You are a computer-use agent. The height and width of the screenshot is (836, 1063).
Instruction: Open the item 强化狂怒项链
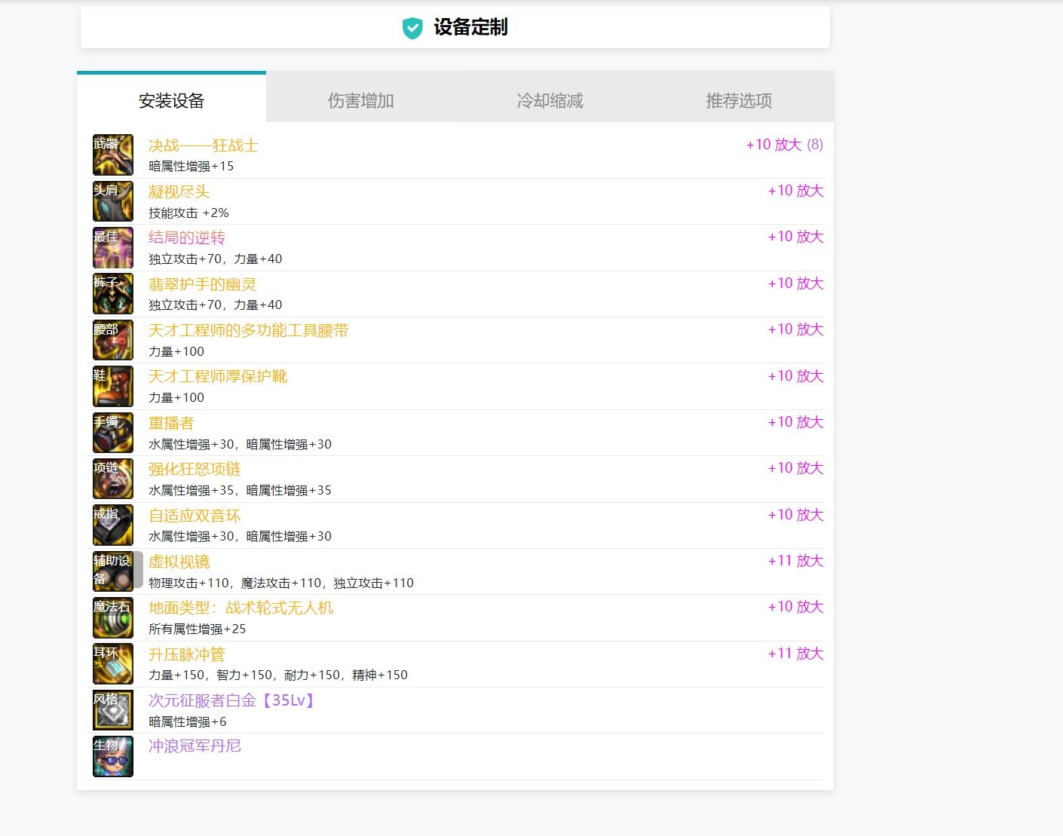[x=195, y=469]
